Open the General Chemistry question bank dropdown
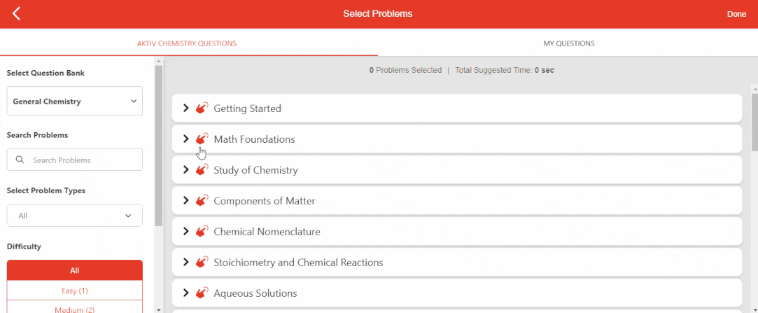This screenshot has height=313, width=758. [75, 101]
